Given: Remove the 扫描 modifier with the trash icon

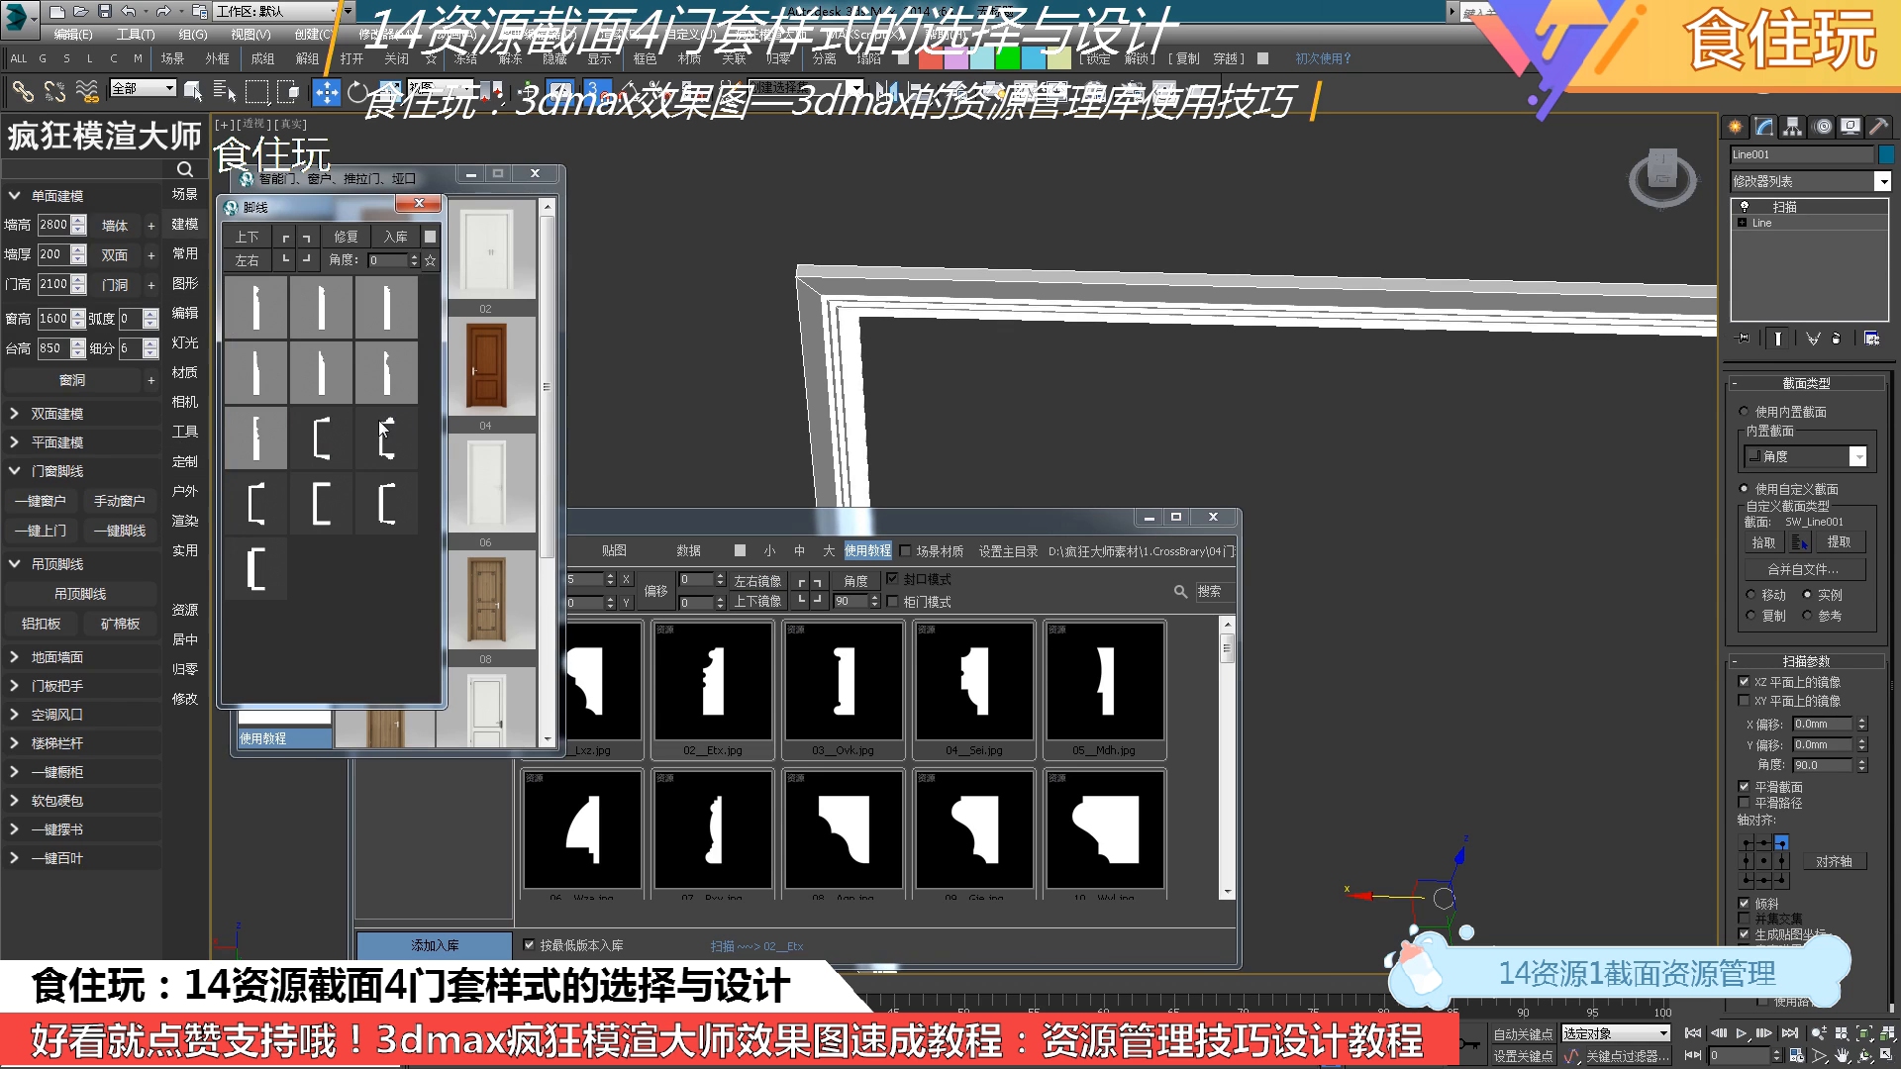Looking at the screenshot, I should 1839,338.
